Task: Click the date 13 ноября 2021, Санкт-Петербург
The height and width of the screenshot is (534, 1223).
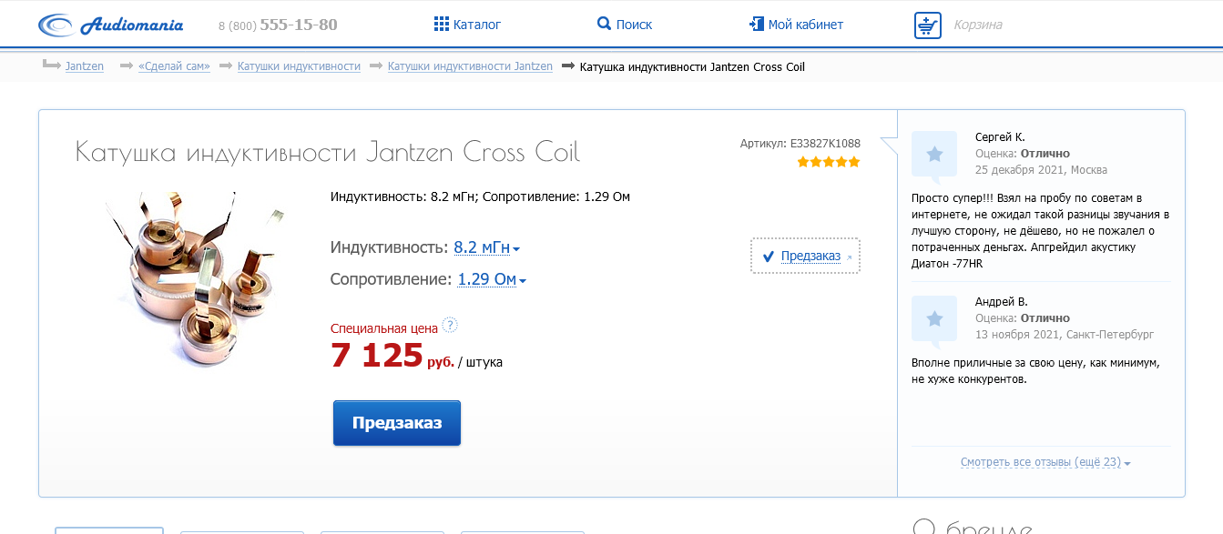Action: (x=1065, y=335)
